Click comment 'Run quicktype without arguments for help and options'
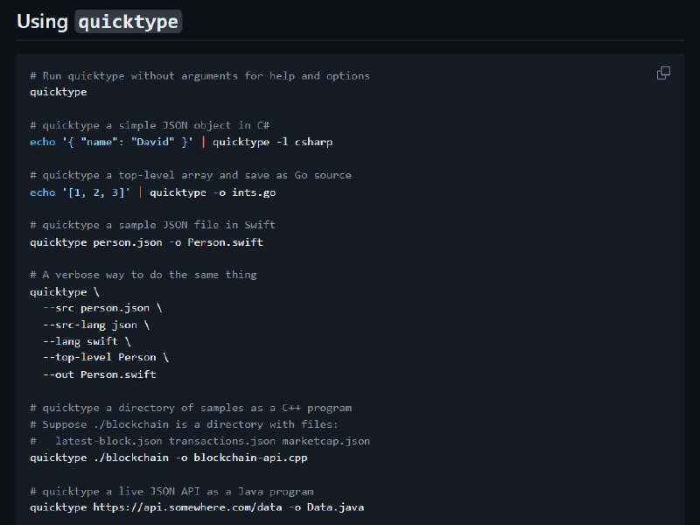Image resolution: width=700 pixels, height=525 pixels. pos(200,76)
